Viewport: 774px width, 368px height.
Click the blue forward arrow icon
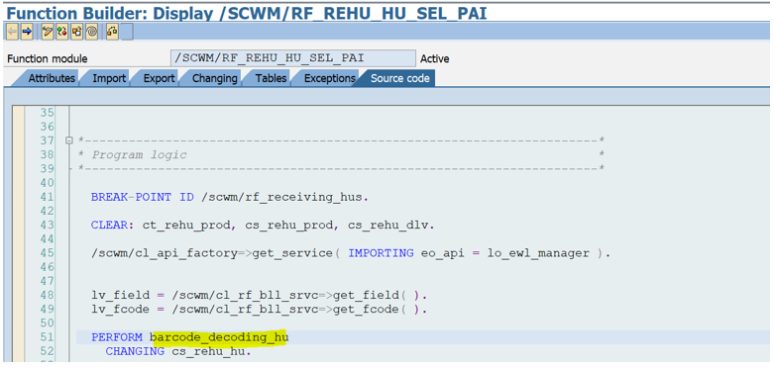click(x=27, y=32)
